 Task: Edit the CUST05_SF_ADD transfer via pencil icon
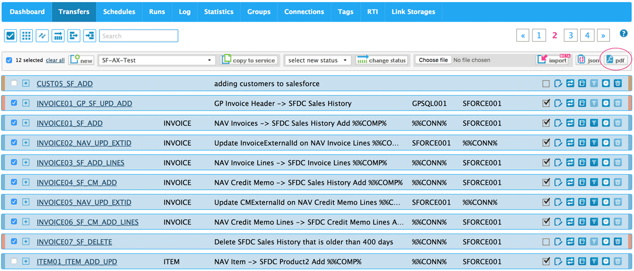point(558,83)
